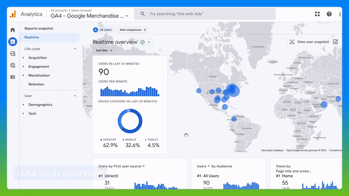Open the Help question mark icon
This screenshot has width=349, height=196.
[x=329, y=14]
